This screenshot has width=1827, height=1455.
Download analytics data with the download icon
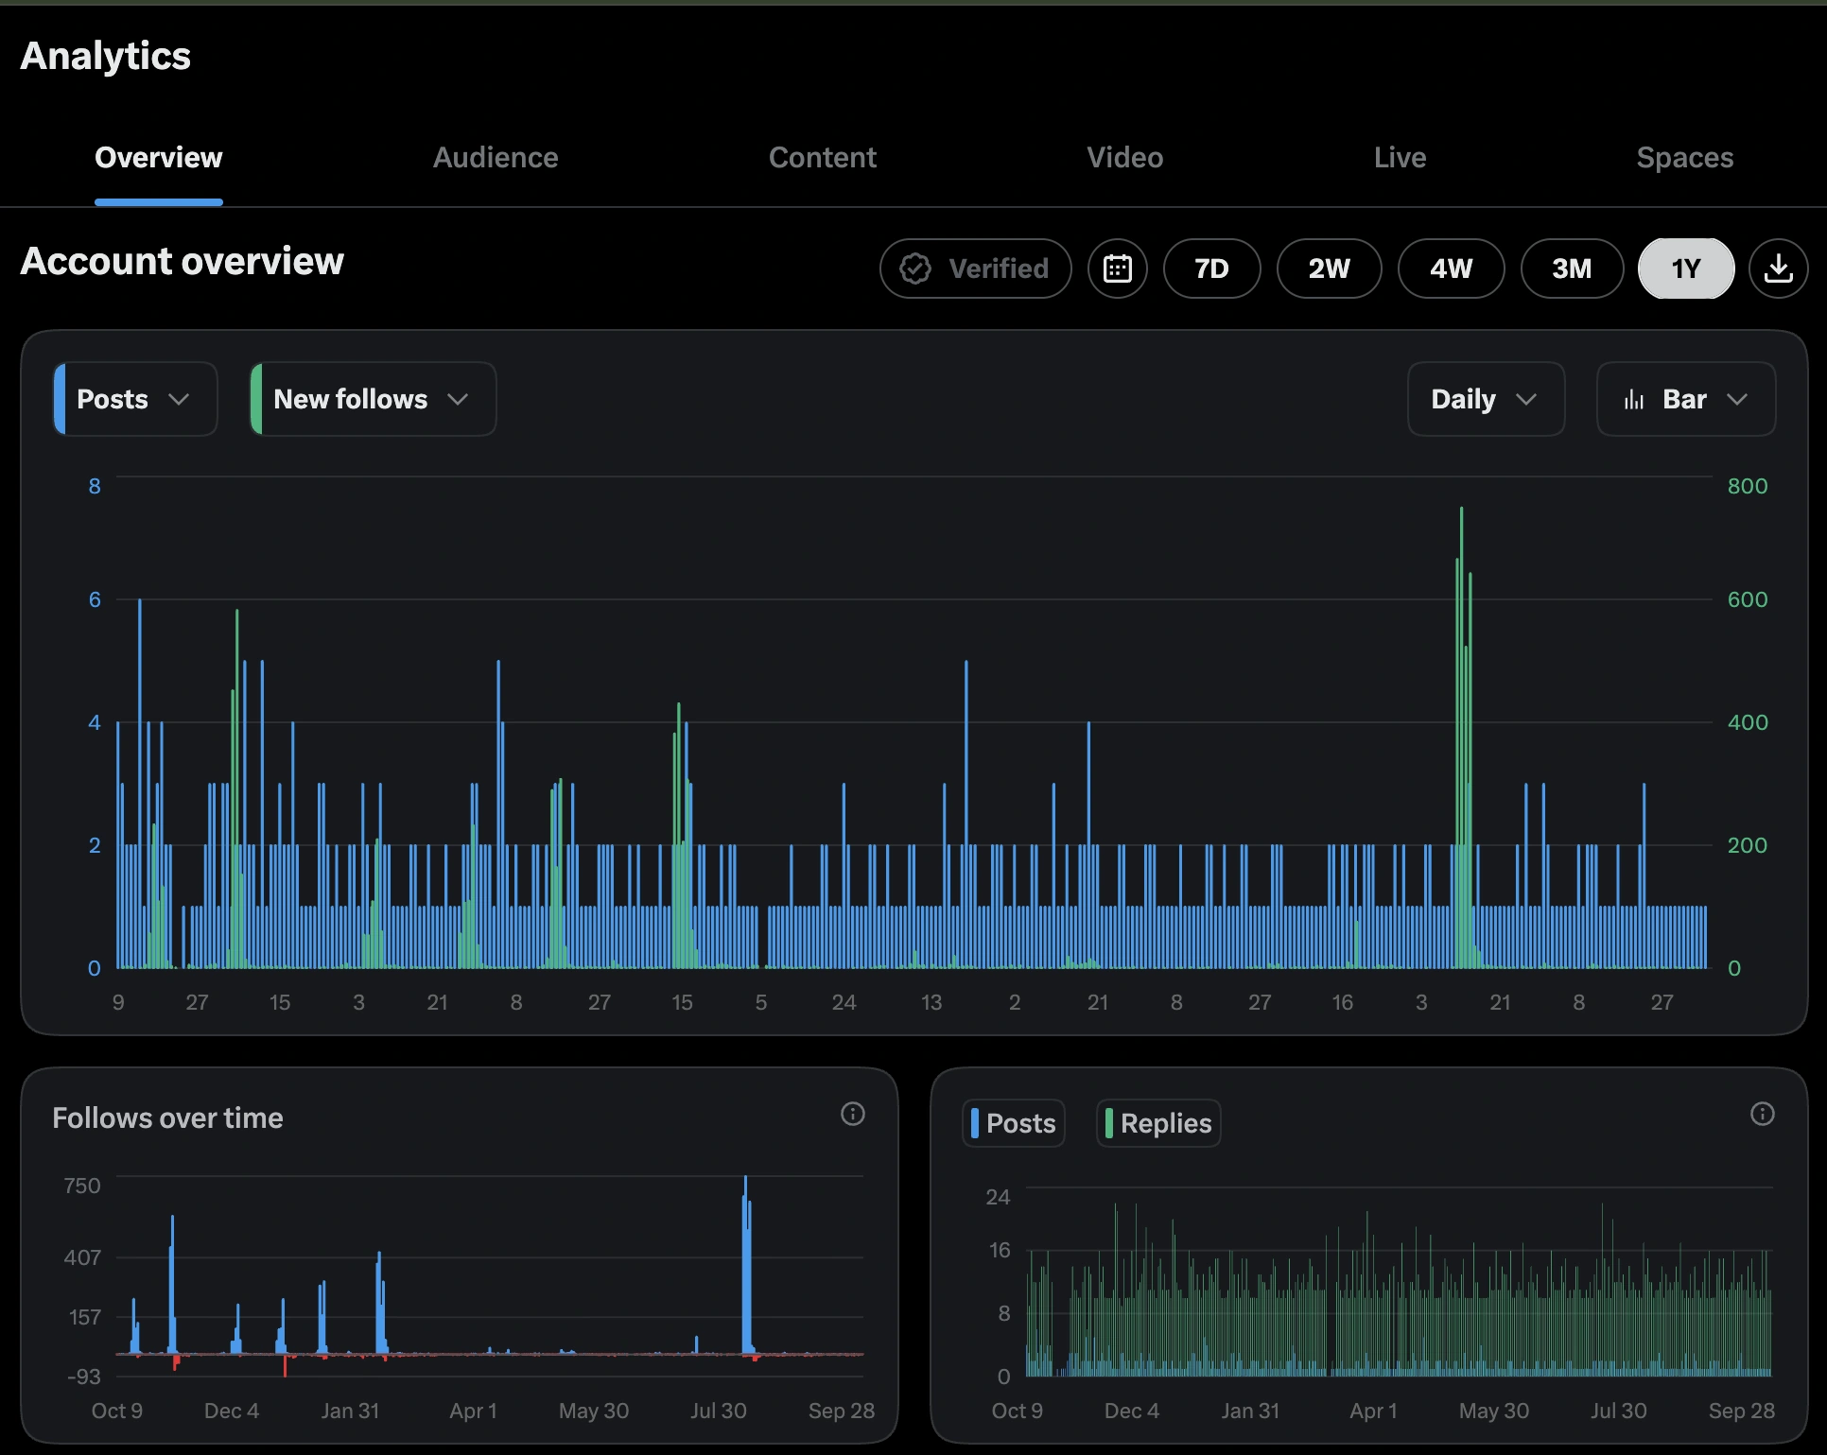click(1778, 268)
